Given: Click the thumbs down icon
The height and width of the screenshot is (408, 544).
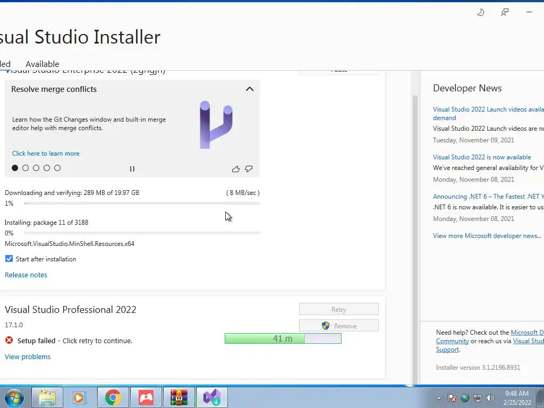Looking at the screenshot, I should (x=249, y=169).
